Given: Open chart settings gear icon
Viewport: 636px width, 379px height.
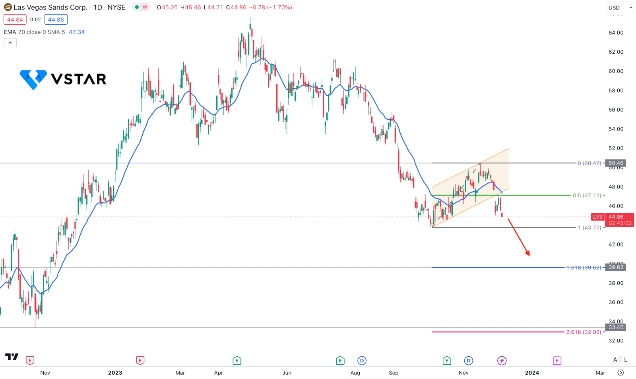Looking at the screenshot, I should click(x=621, y=373).
